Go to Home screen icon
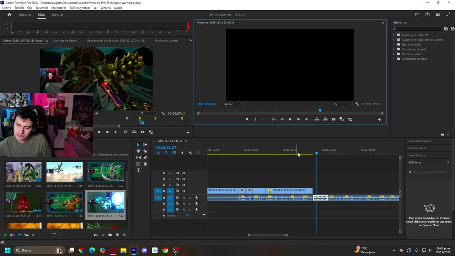This screenshot has width=455, height=256. tap(10, 15)
